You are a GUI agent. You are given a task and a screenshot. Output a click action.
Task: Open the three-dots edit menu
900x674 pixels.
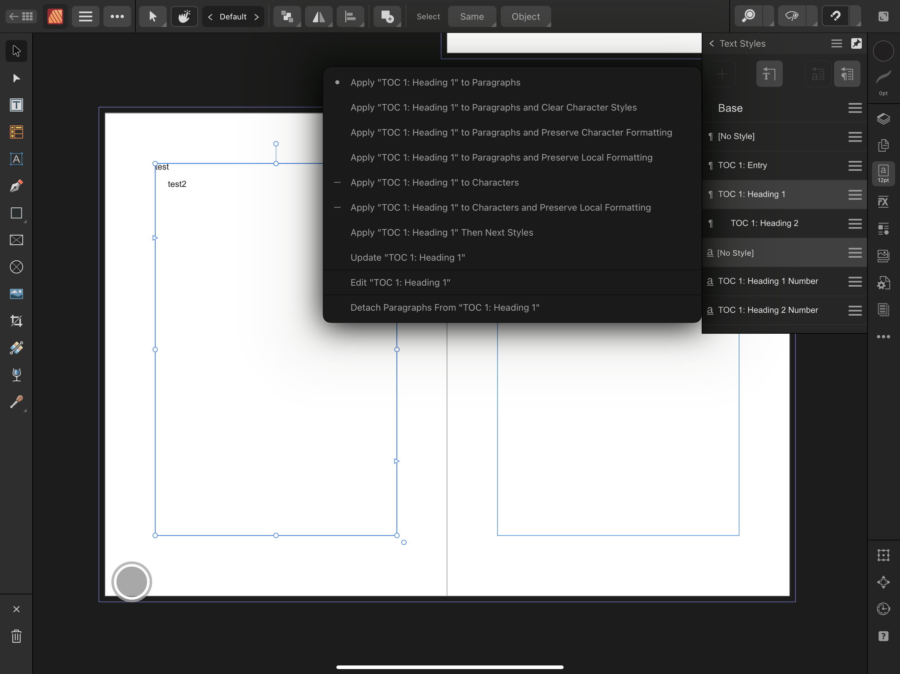click(117, 17)
